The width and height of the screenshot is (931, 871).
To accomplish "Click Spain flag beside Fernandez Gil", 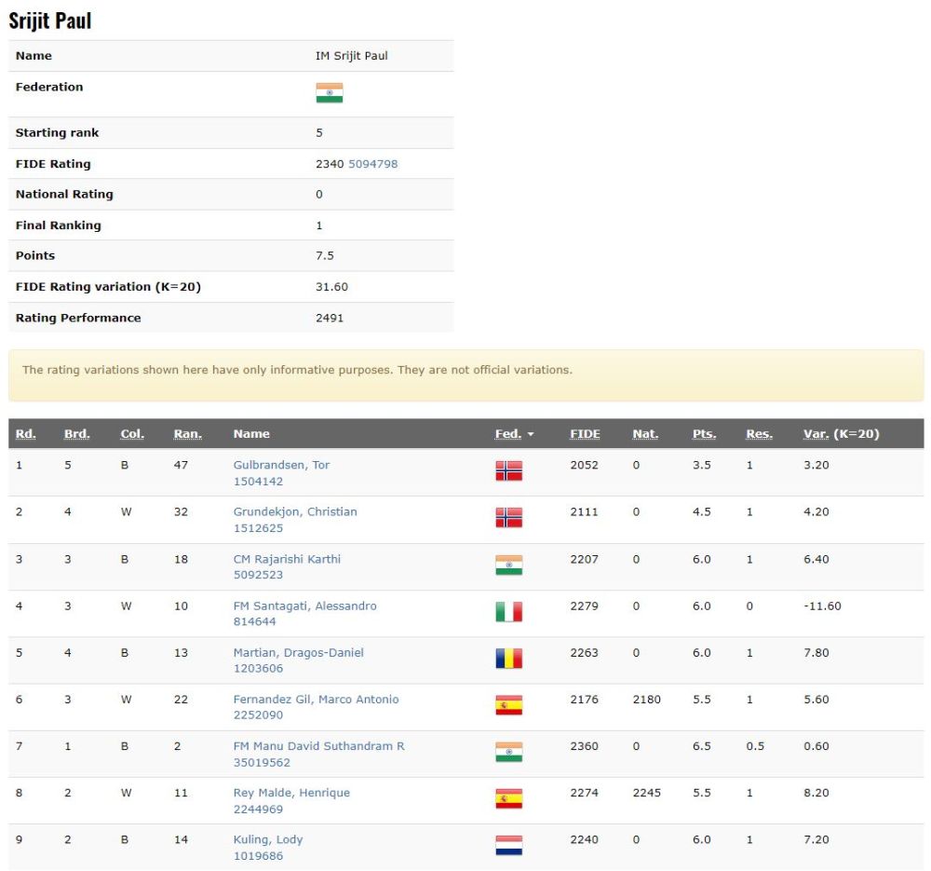I will point(508,705).
